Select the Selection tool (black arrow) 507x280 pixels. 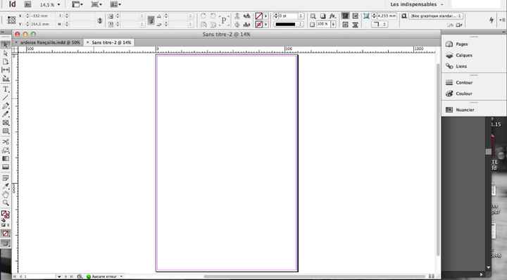click(x=6, y=45)
